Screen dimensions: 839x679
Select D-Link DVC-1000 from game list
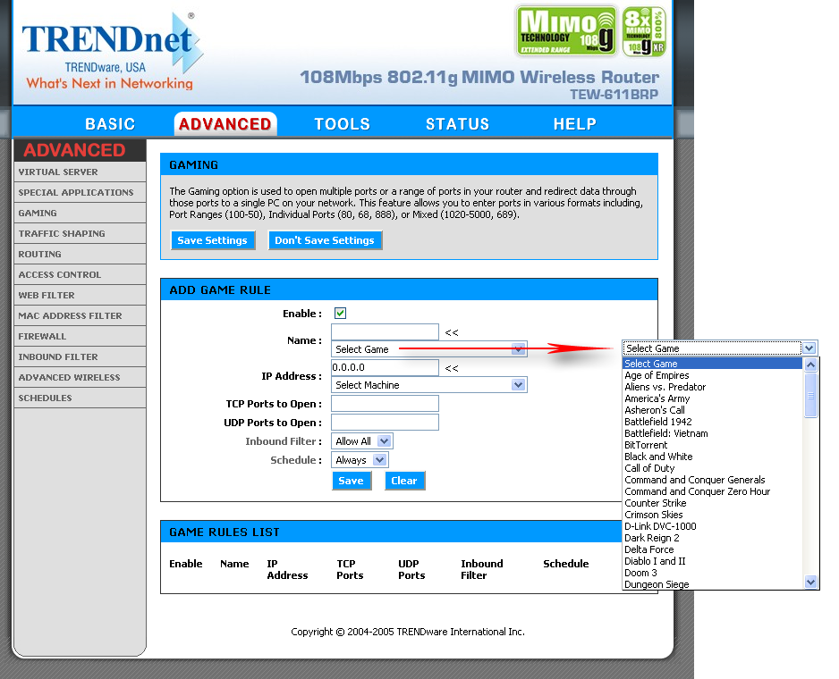pos(713,526)
